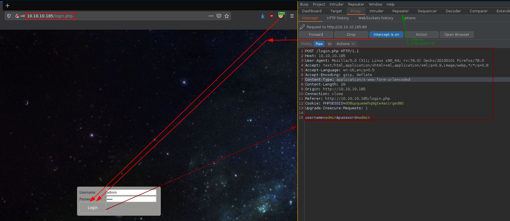The image size is (510, 221).
Task: Switch to the Repeater tool tab
Action: click(x=400, y=11)
